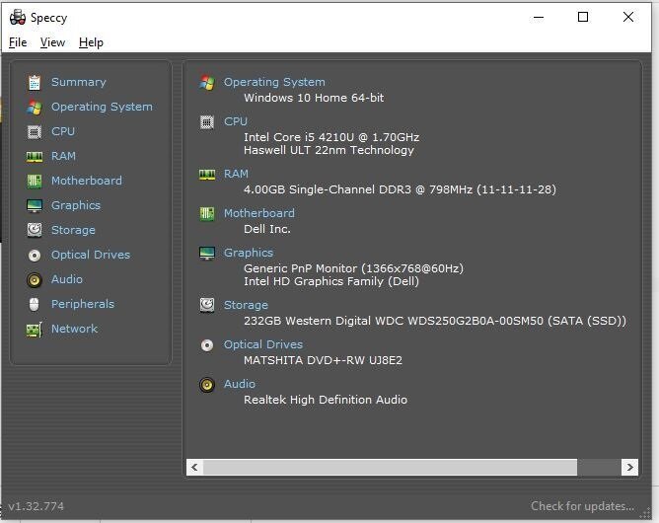Click the horizontal scrollbar thumb
The image size is (659, 523).
pos(390,467)
